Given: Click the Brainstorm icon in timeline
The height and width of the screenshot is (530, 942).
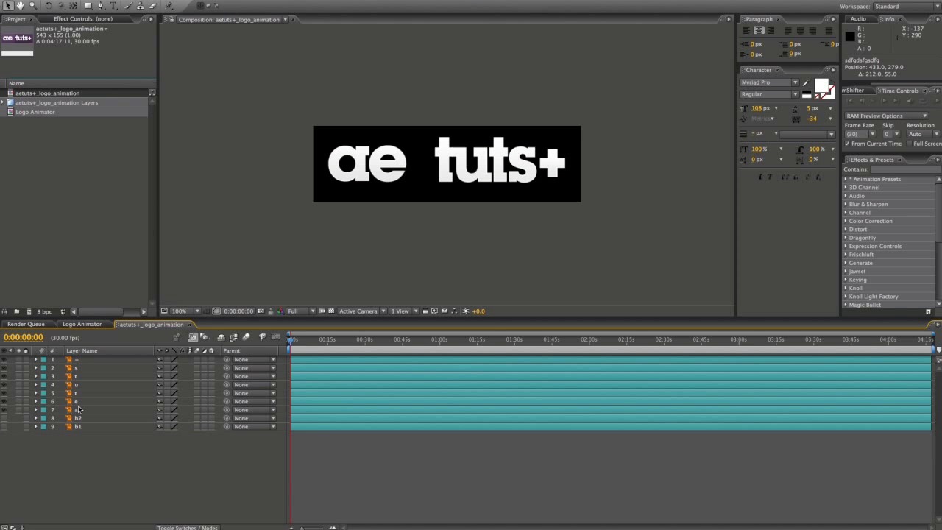Looking at the screenshot, I should click(263, 337).
